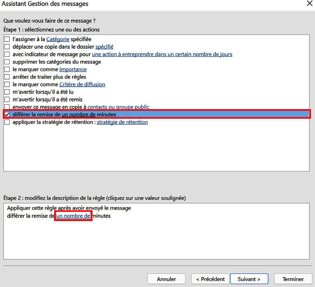
Task: Go back with the Précédent button
Action: tap(210, 279)
